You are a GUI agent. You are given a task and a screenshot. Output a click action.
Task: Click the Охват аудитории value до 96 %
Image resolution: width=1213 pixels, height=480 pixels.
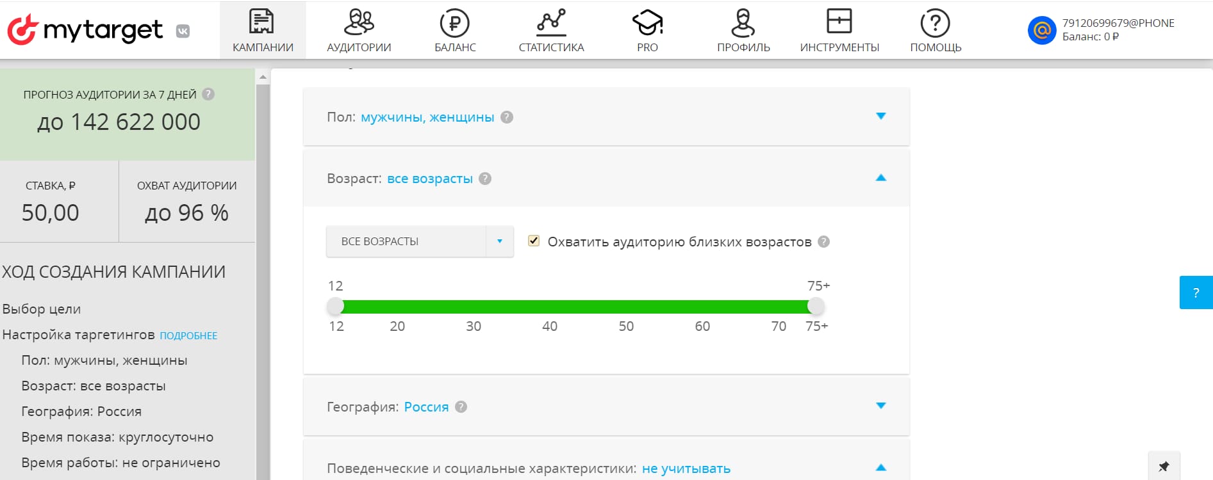pyautogui.click(x=186, y=212)
